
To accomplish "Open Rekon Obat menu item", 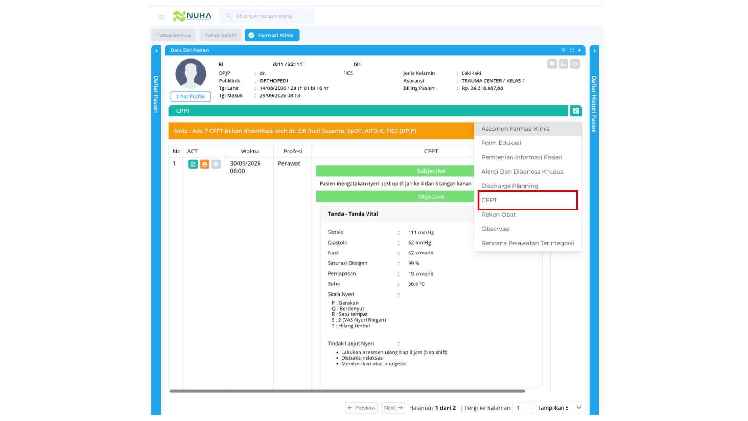I will pyautogui.click(x=528, y=215).
